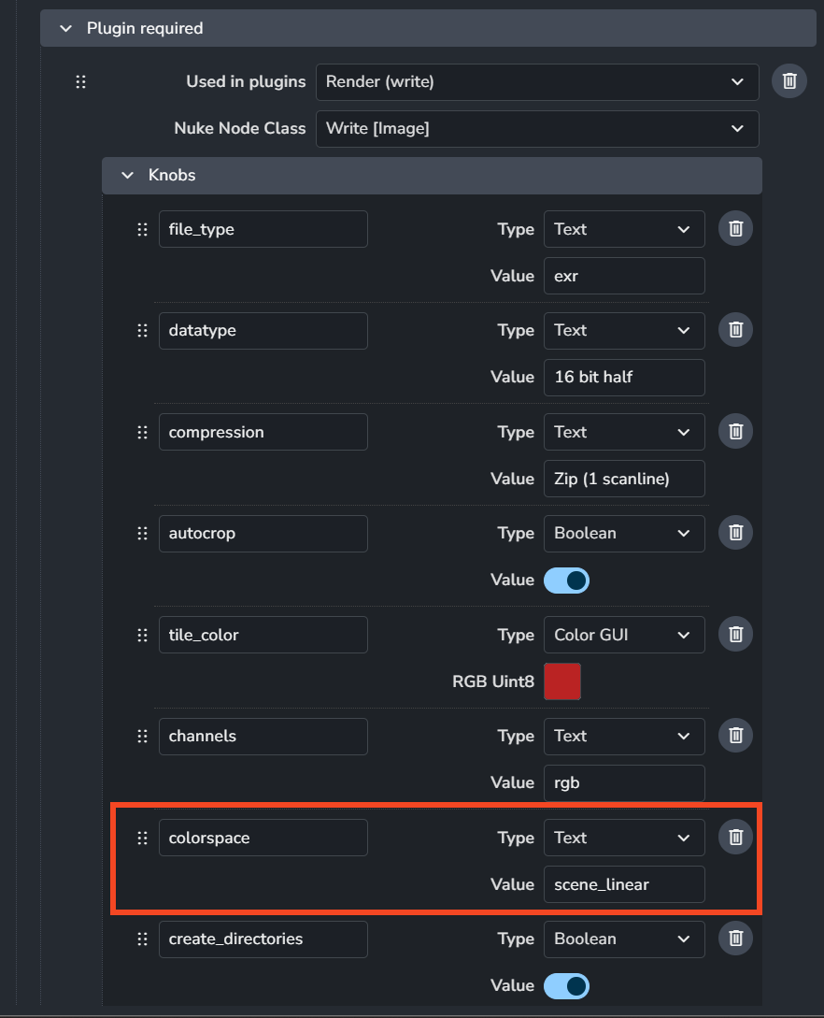Viewport: 824px width, 1018px height.
Task: Disable the create_directories value switch
Action: click(566, 985)
